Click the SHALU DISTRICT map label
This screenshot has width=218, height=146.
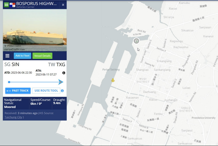186,109
